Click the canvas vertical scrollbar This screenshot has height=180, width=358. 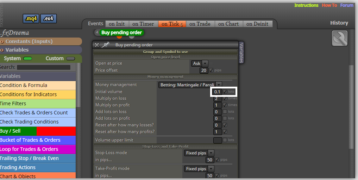click(x=351, y=107)
